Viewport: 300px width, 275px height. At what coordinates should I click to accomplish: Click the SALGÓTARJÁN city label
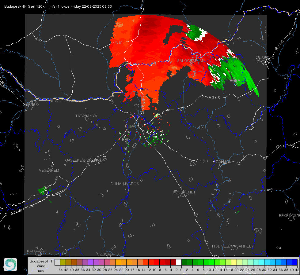191,61
